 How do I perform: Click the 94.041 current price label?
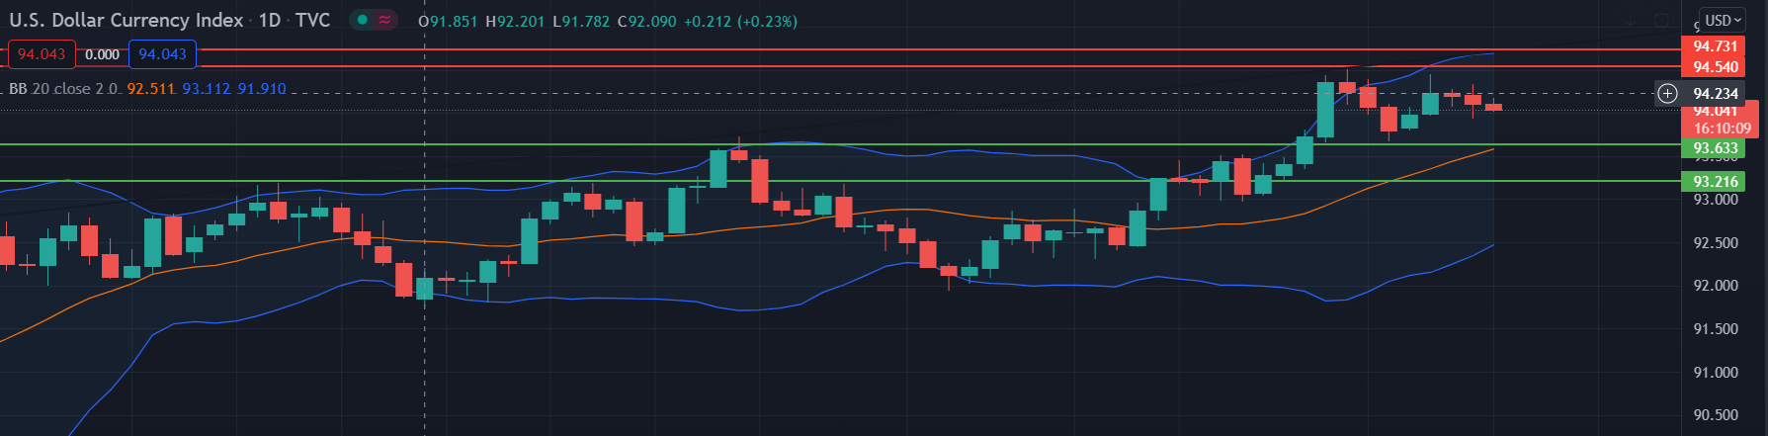[x=1715, y=112]
